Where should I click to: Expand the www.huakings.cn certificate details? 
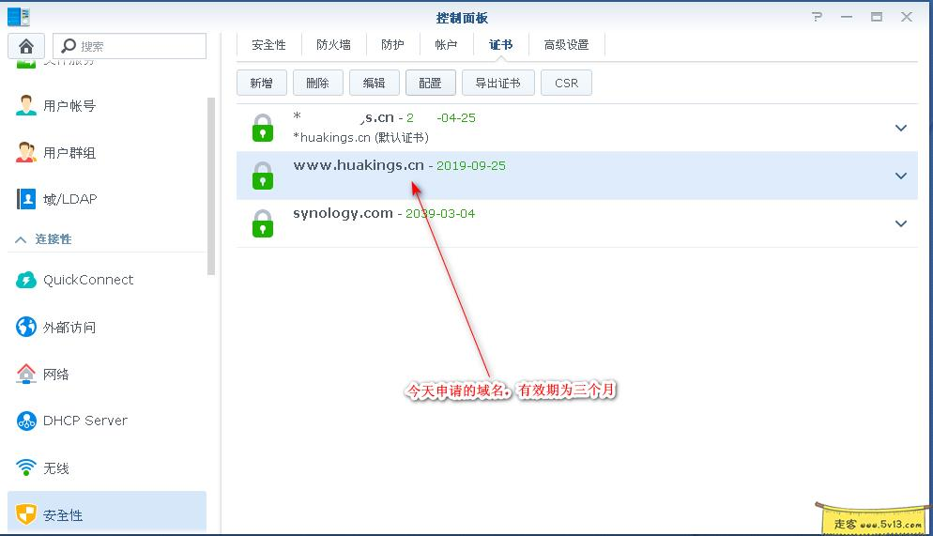(901, 176)
